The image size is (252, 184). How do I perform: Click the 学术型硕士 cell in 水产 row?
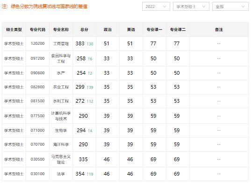[x=14, y=73]
